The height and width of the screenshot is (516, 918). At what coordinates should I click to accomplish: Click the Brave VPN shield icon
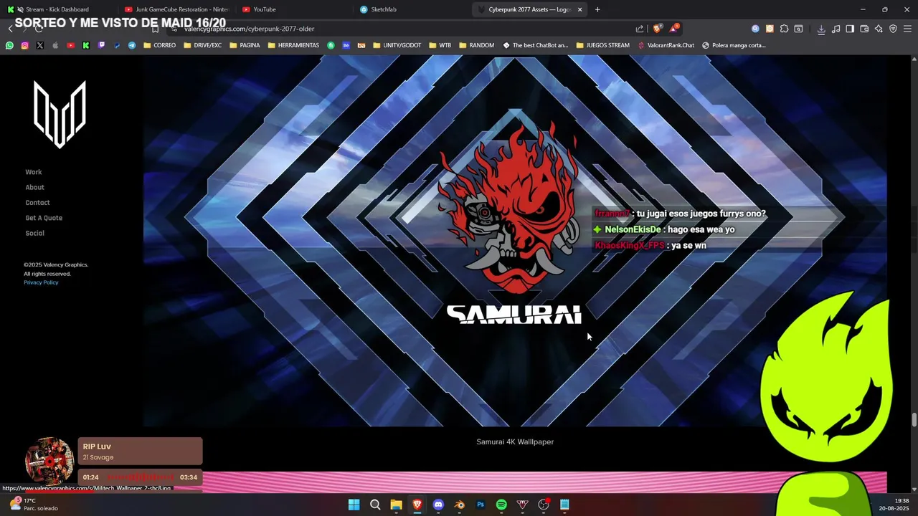893,29
